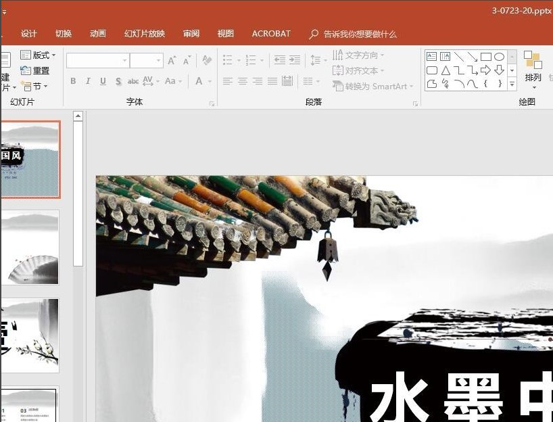
Task: Select the oval shape in the gallery
Action: tap(499, 57)
